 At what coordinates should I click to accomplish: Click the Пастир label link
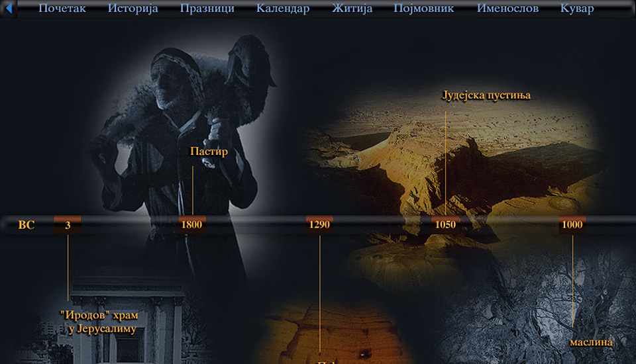(209, 152)
